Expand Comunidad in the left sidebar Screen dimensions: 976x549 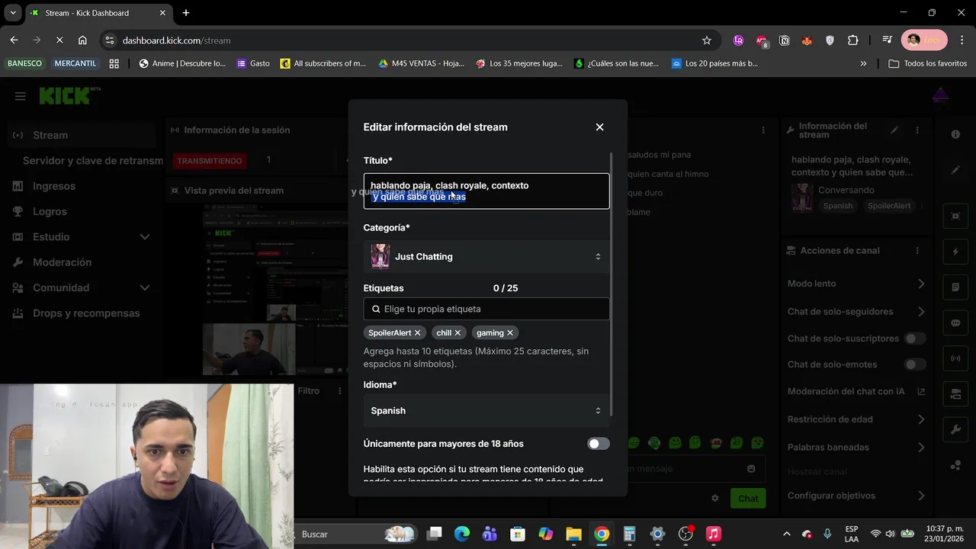coord(145,287)
